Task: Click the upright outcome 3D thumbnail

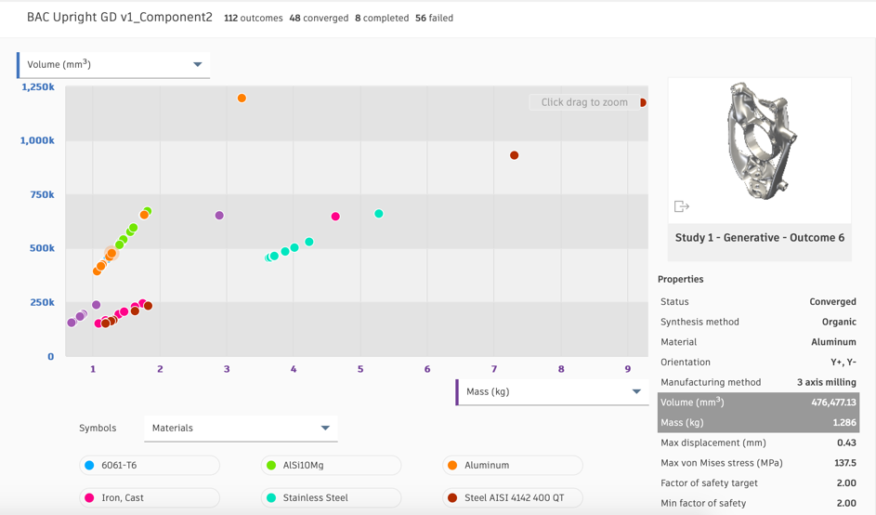Action: (759, 144)
